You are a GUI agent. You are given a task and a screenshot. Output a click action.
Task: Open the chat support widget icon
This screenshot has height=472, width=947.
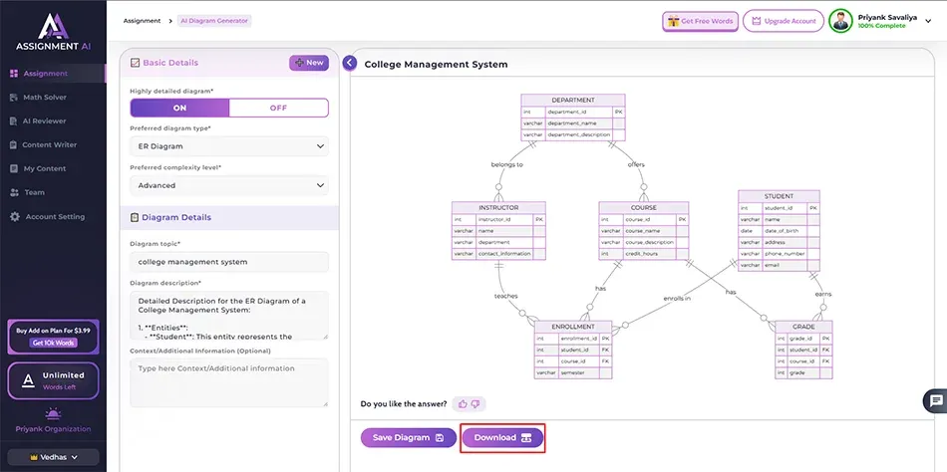click(x=935, y=400)
